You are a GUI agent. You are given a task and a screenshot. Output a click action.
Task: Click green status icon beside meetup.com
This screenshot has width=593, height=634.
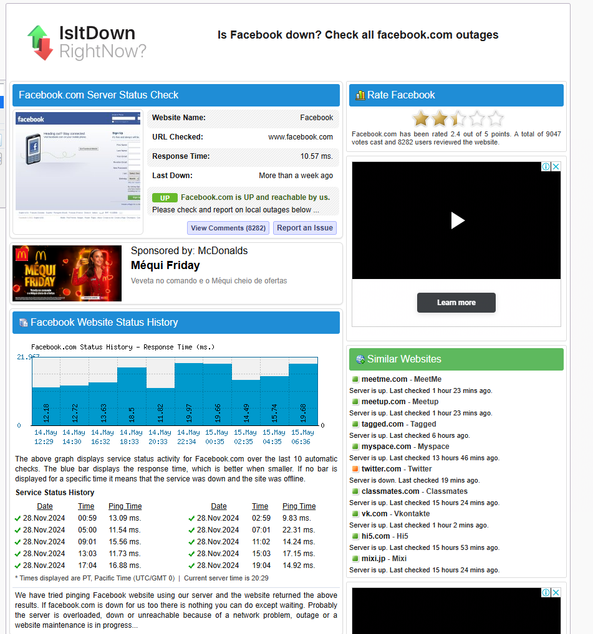355,402
